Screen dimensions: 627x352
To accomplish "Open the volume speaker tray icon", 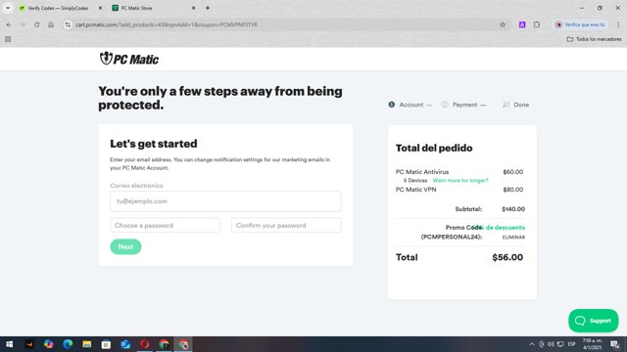I will tap(551, 344).
